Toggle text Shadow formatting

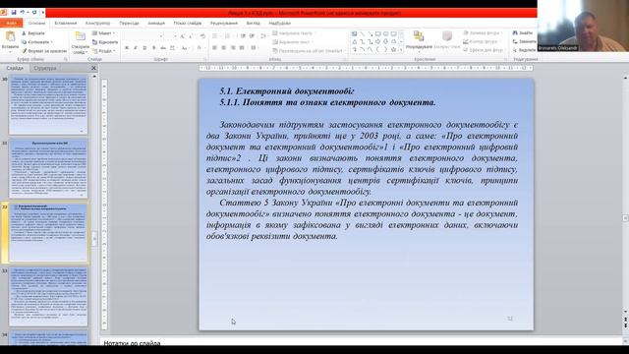[153, 48]
